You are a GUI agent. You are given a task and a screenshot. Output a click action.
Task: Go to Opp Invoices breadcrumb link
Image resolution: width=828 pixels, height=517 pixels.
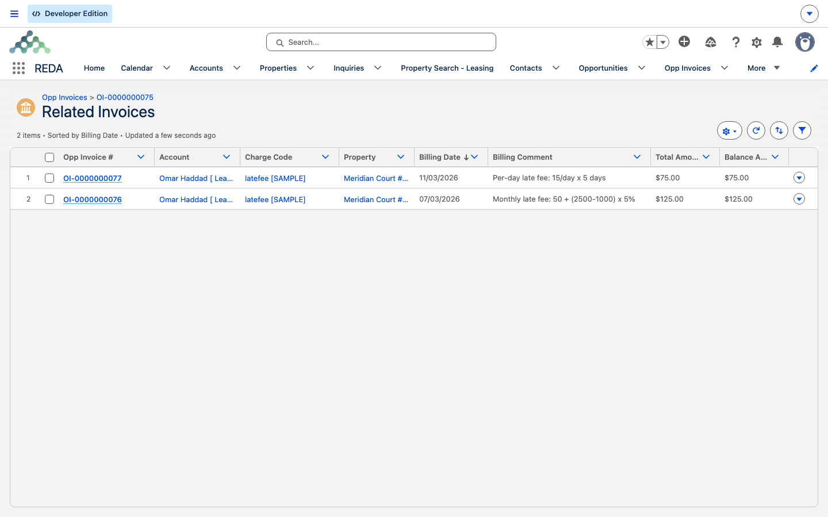(x=64, y=98)
